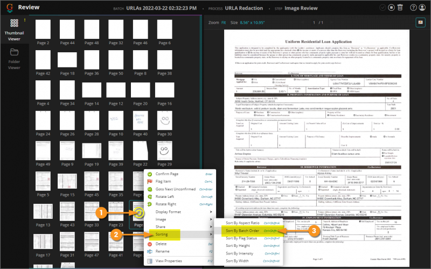Open the Folder Viewer panel

tap(14, 59)
